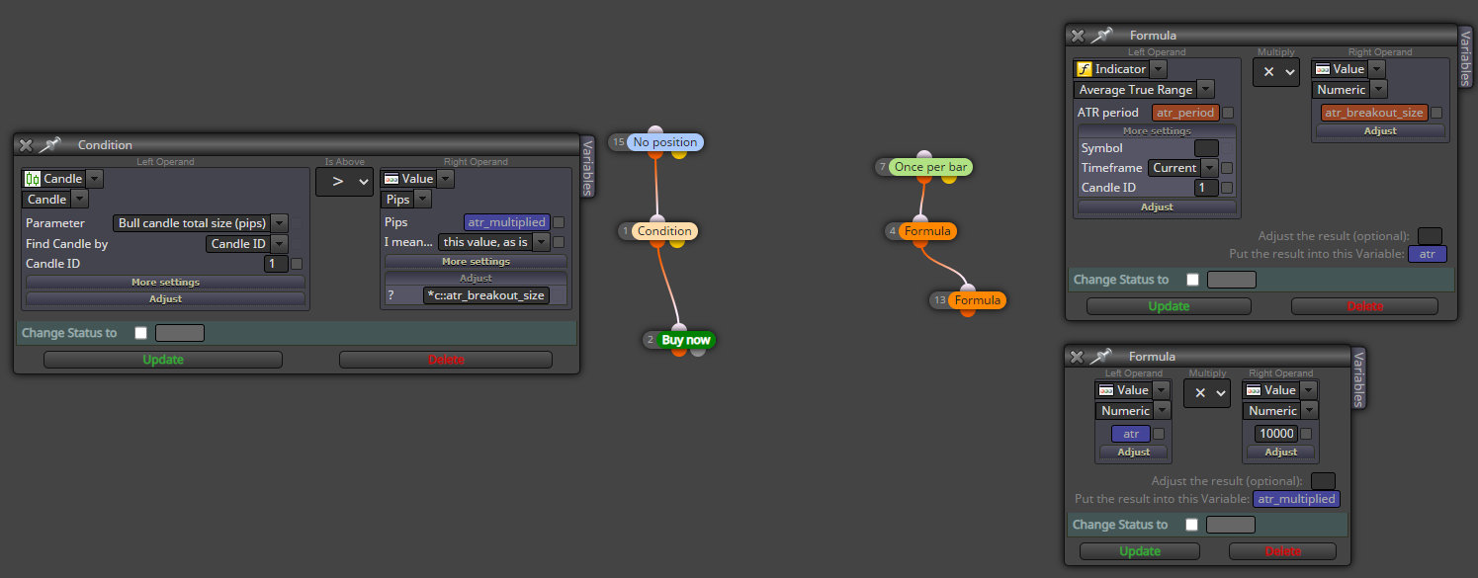This screenshot has height=578, width=1478.
Task: Open Variables side tab of Condition panel
Action: click(x=587, y=166)
